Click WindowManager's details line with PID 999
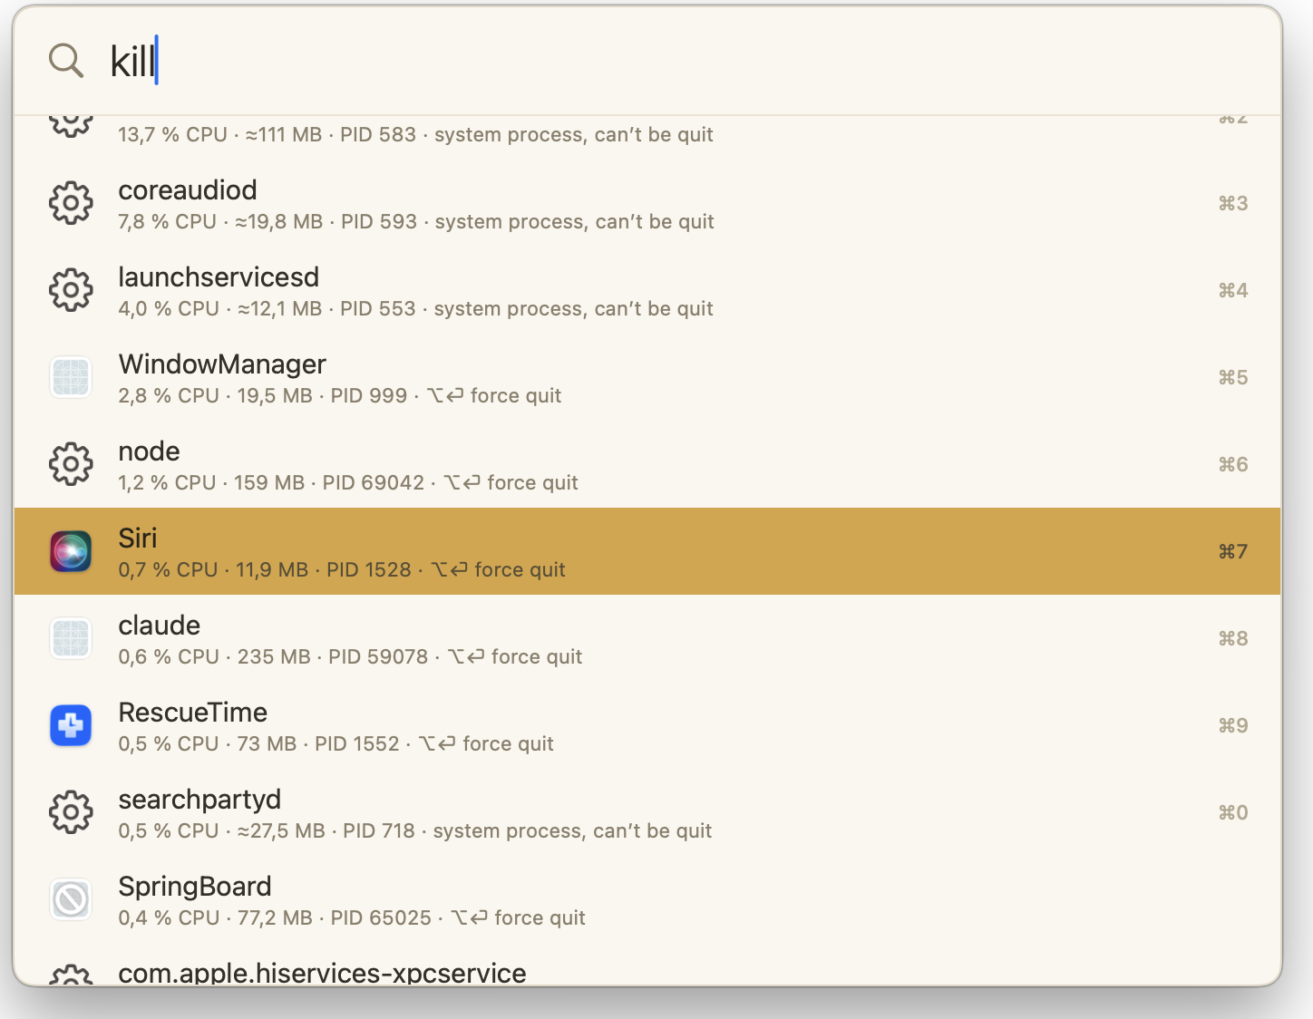This screenshot has width=1313, height=1019. tap(340, 396)
